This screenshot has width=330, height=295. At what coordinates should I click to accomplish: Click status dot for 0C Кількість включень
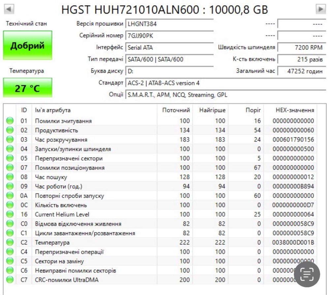coord(10,205)
